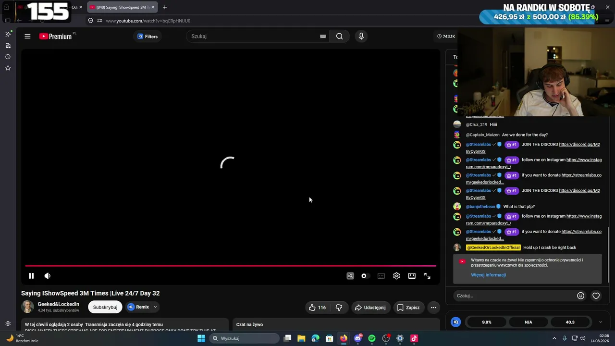The image size is (615, 346).
Task: Open the Więcej informacji link
Action: pyautogui.click(x=488, y=275)
